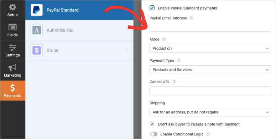Focus the PayPal Email Address field
The height and width of the screenshot is (139, 276).
click(210, 27)
